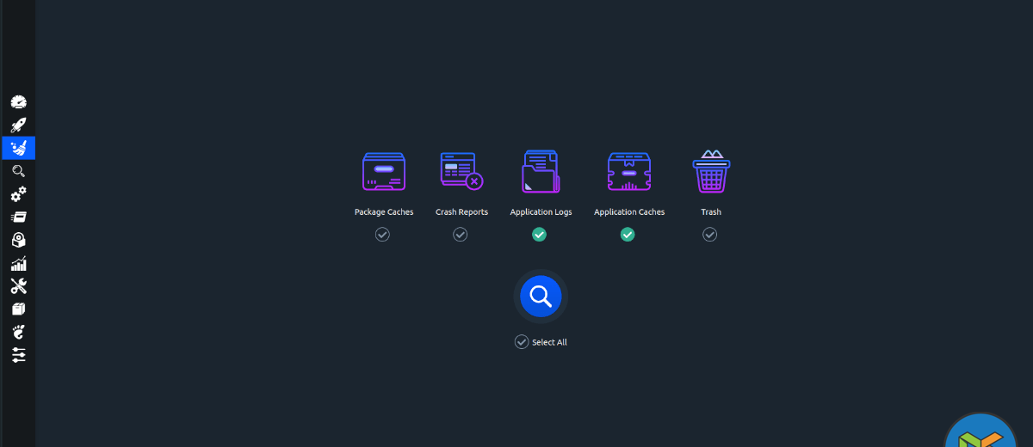Enable the Crash Reports checkbox
Screen dimensions: 1033x447
coord(461,234)
